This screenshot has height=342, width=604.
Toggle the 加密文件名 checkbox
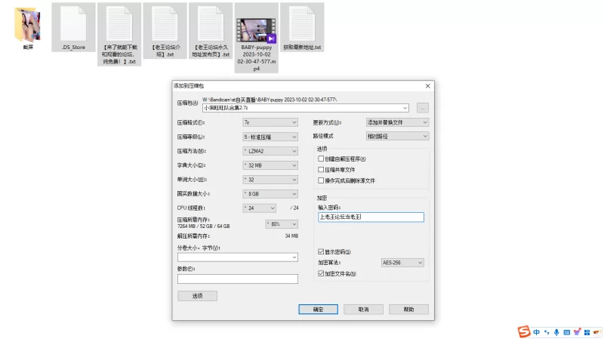pos(322,273)
